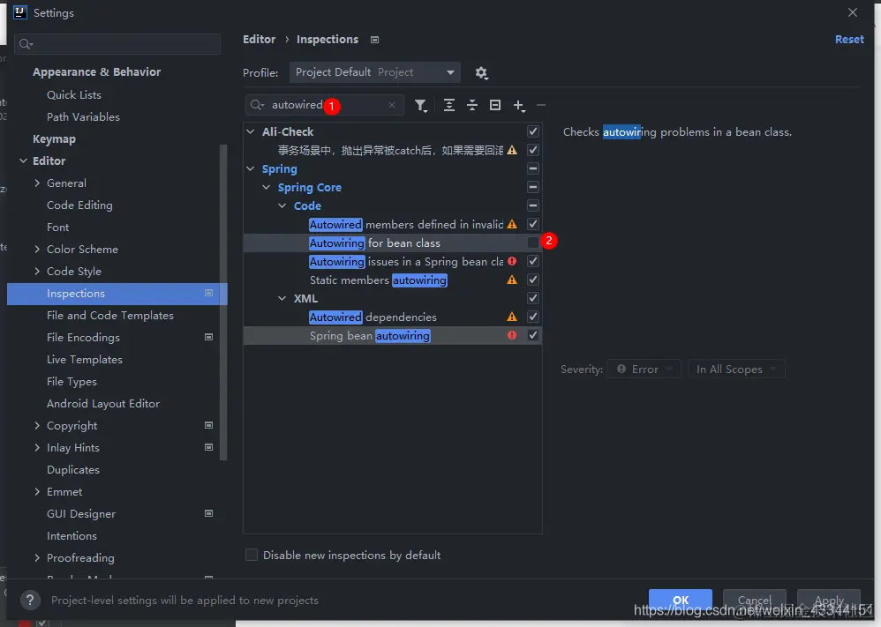Click the OK button
The width and height of the screenshot is (881, 627).
[681, 600]
